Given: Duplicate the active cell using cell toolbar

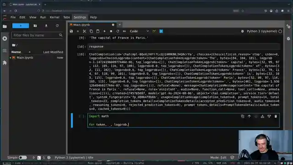Looking at the screenshot, I should [243, 116].
